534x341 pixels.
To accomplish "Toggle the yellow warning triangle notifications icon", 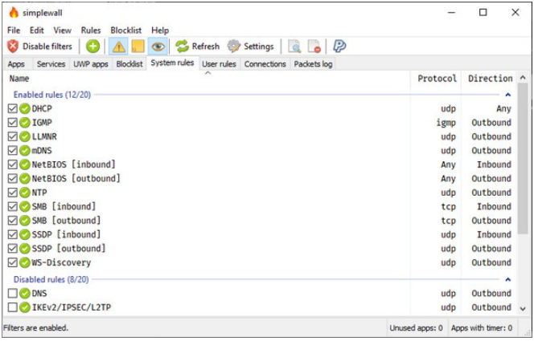I will (x=118, y=47).
